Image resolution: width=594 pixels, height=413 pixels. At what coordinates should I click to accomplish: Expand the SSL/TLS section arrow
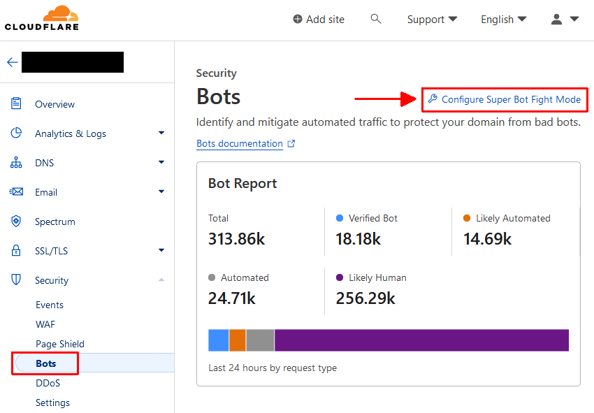point(161,250)
